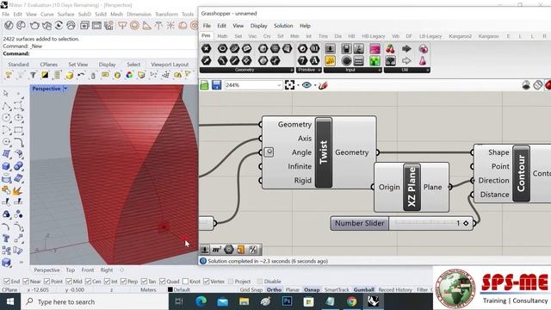Toggle Ortho in Rhino status bar
Screen dimensions: 551x310
click(274, 289)
